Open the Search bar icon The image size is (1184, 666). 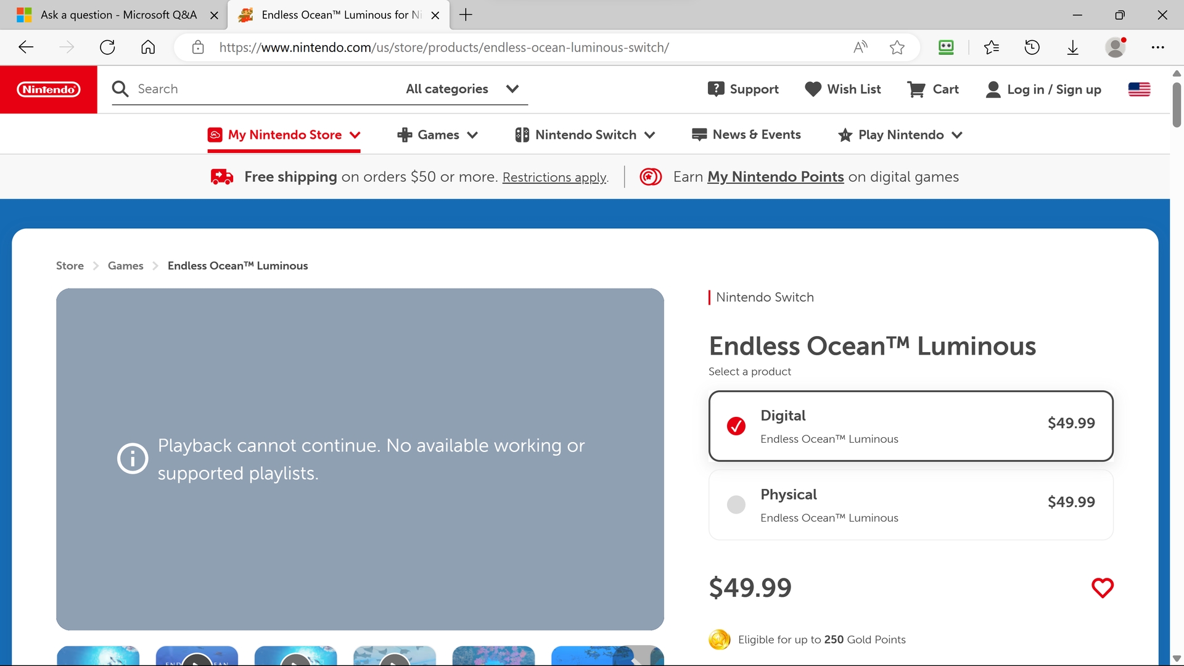tap(121, 89)
